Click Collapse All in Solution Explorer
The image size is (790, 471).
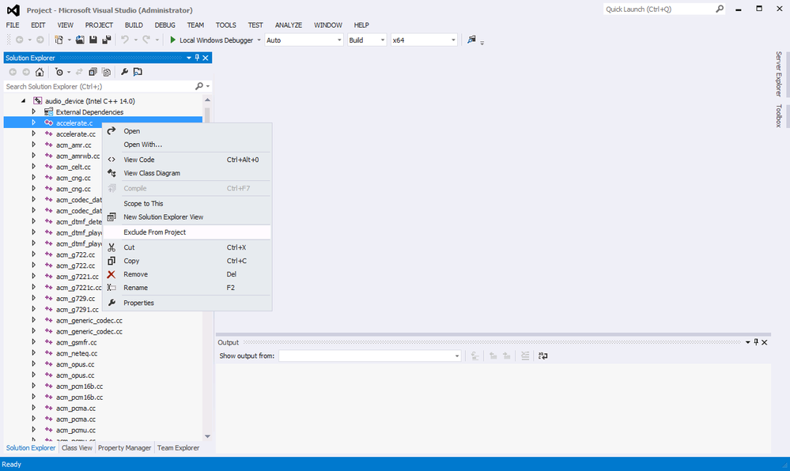point(93,72)
